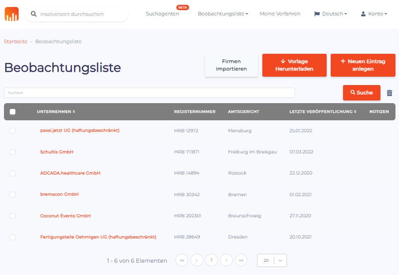
Task: Click the Suchtext filter input field
Action: tap(149, 93)
